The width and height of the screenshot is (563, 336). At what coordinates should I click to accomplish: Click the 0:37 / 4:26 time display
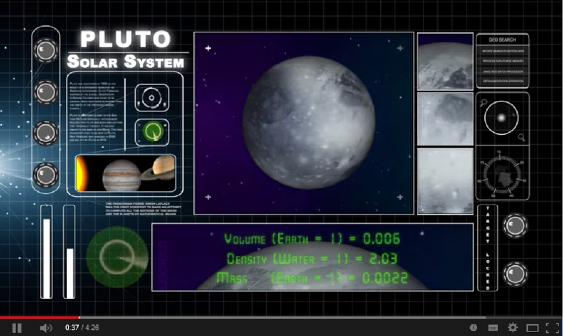82,328
